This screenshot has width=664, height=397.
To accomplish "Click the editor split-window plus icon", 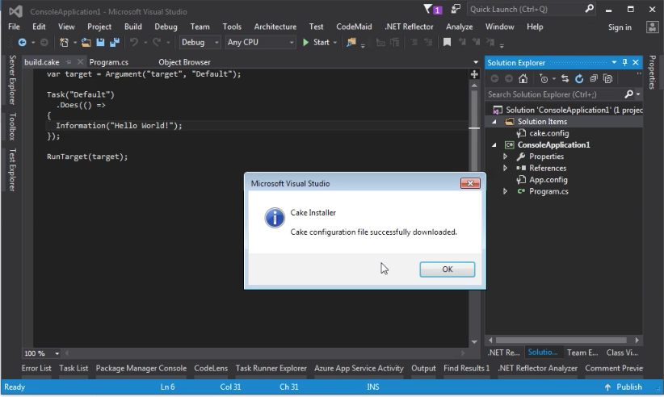I will 474,74.
